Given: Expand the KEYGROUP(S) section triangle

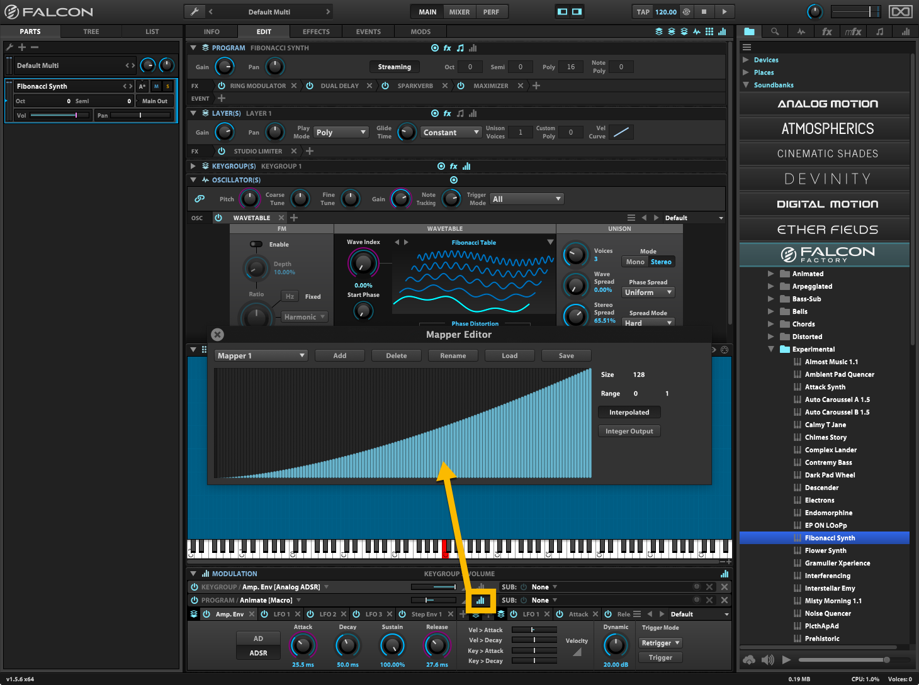Looking at the screenshot, I should point(193,166).
